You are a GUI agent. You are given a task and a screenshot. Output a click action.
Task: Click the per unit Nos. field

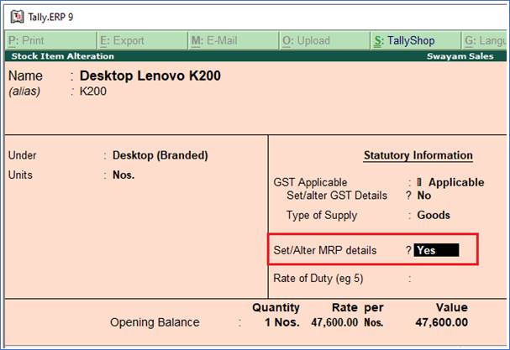point(373,322)
